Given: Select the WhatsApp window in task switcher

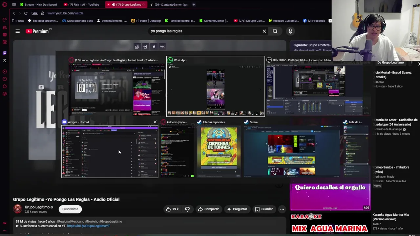Looking at the screenshot, I should 216,87.
